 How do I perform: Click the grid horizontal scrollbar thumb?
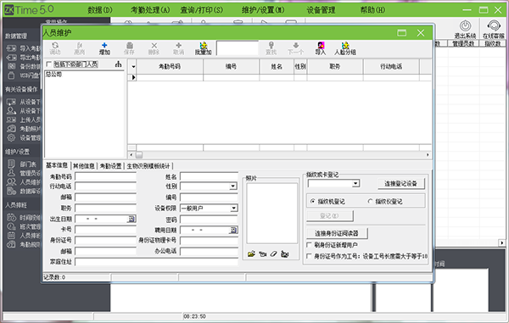[138, 155]
